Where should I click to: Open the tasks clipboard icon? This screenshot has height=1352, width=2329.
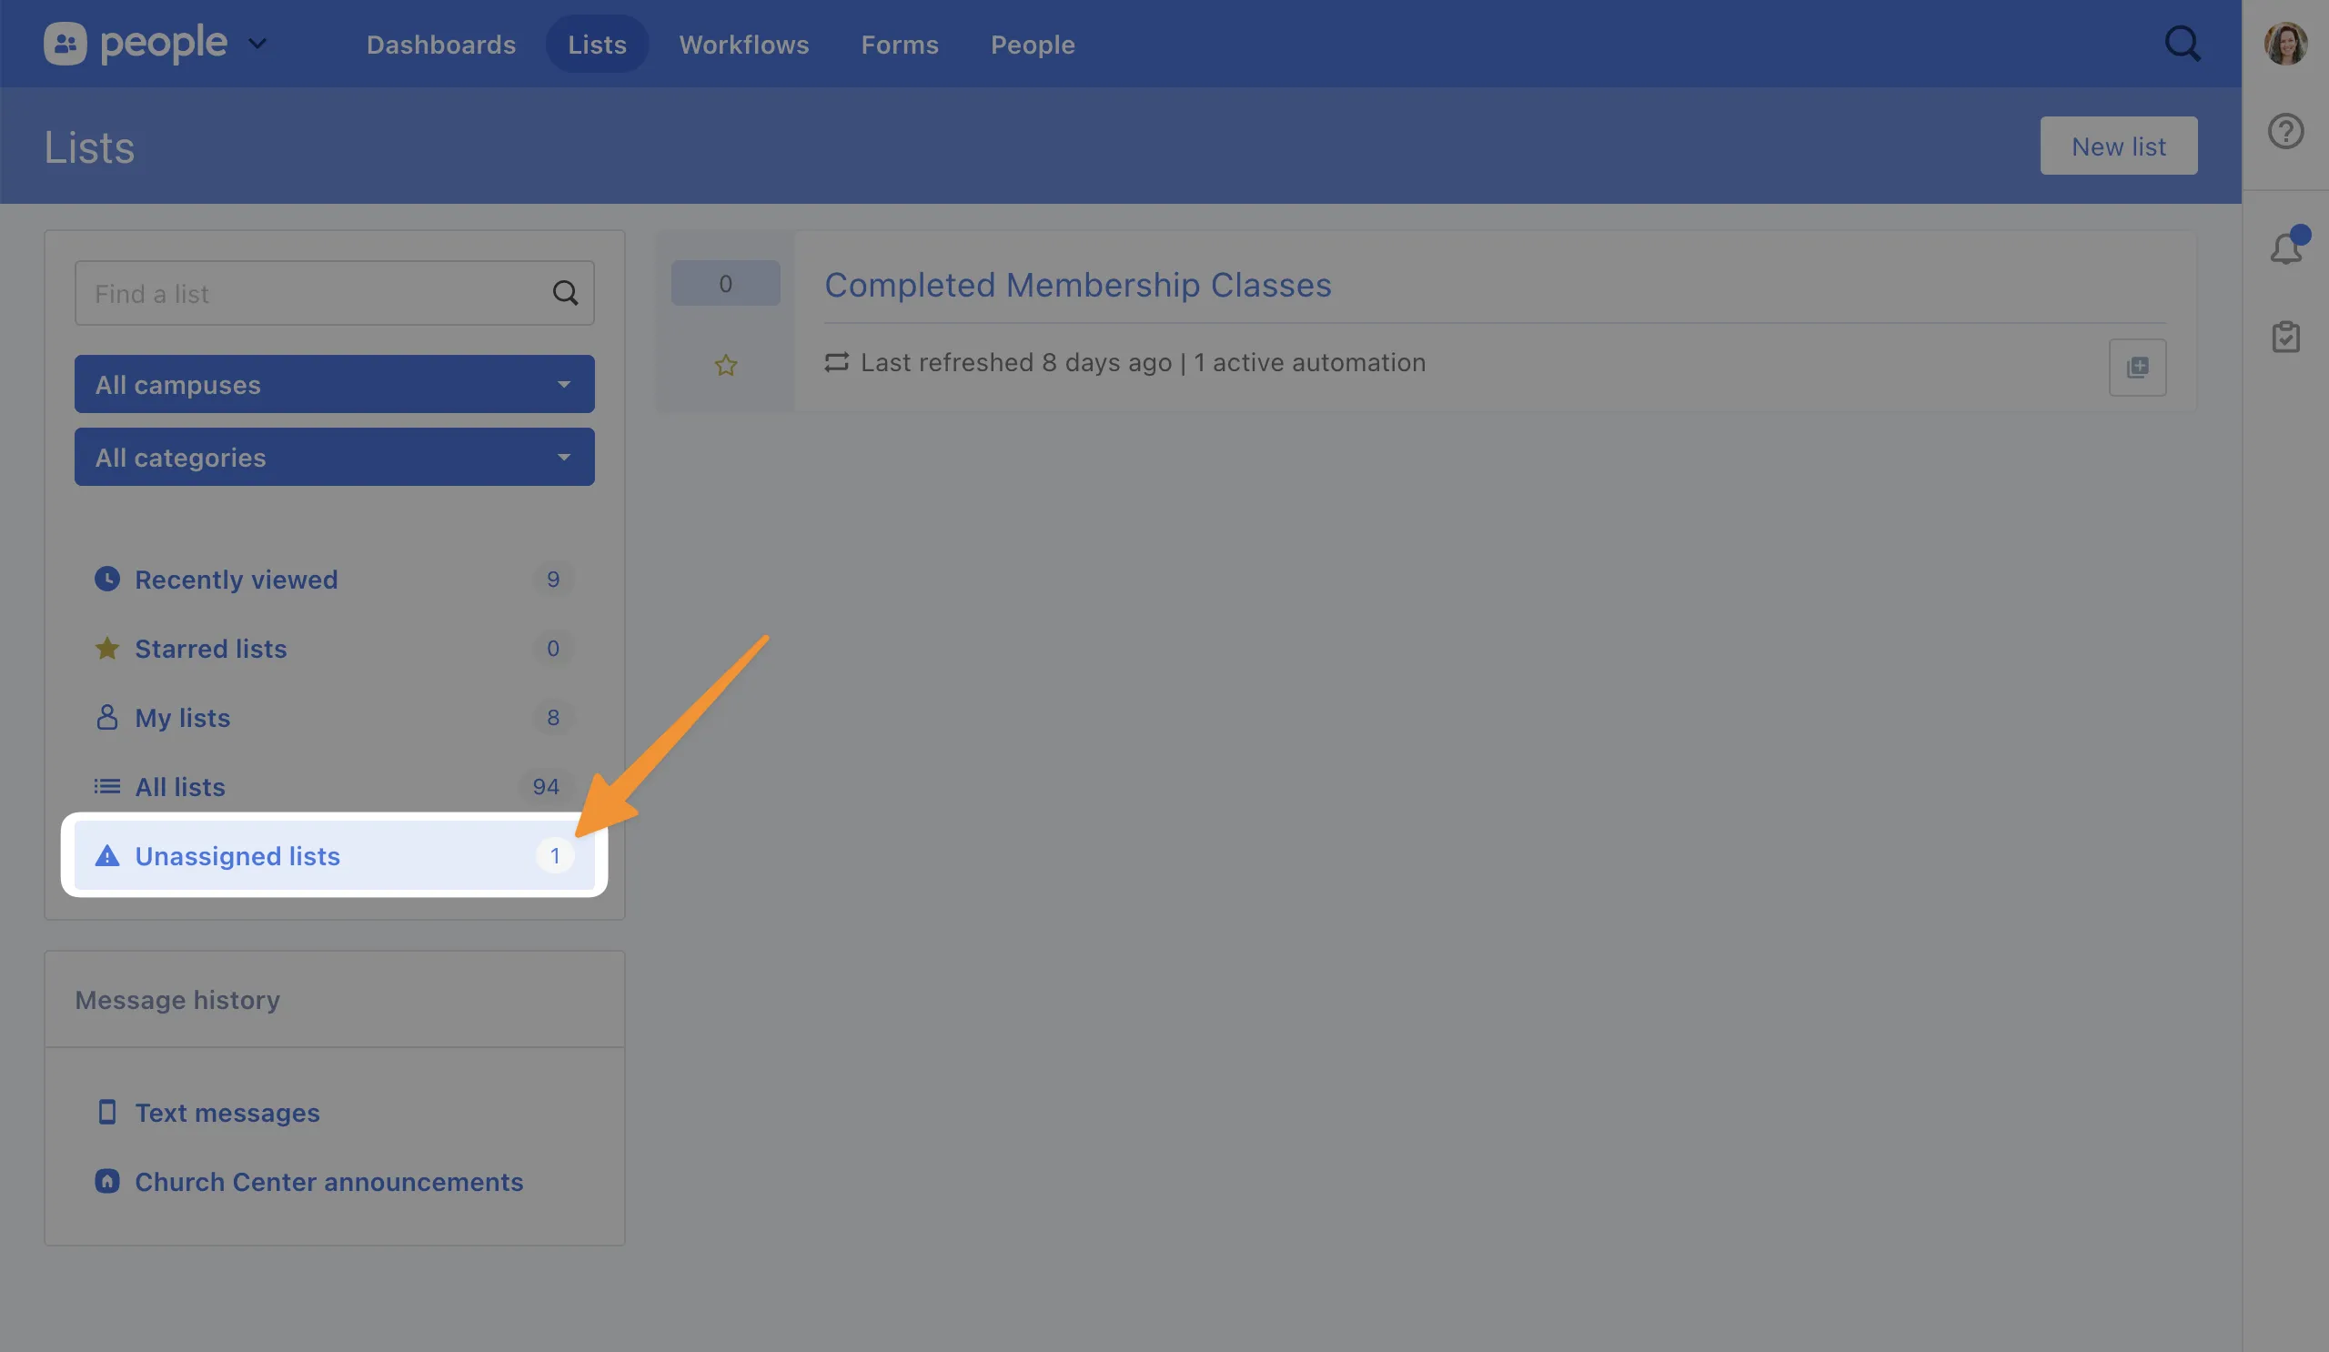click(2285, 337)
